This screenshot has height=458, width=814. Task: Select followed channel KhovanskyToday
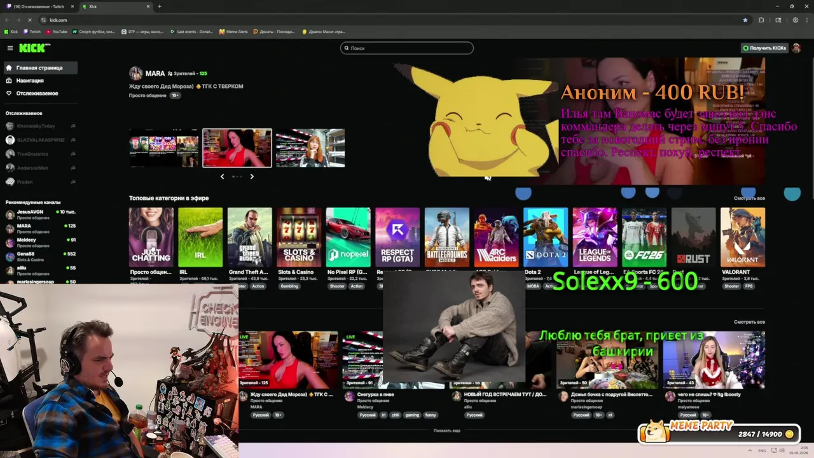41,126
